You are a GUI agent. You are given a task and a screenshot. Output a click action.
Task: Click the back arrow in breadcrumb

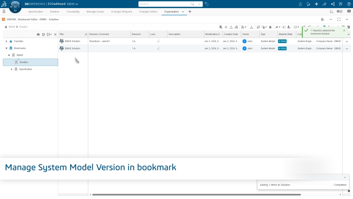pyautogui.click(x=6, y=27)
